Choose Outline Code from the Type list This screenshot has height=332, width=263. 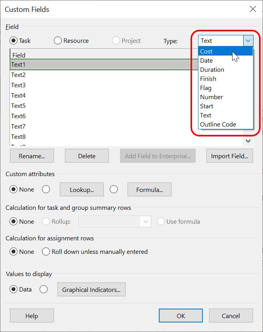225,124
